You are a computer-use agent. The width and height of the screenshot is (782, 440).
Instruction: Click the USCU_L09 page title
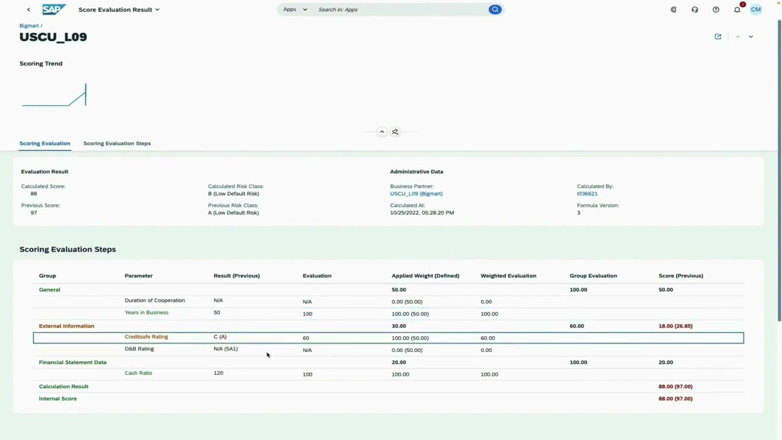[x=53, y=37]
